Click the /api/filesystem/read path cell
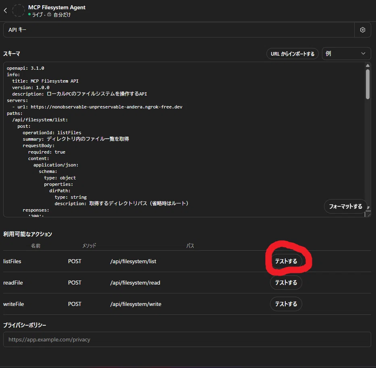 click(x=135, y=283)
